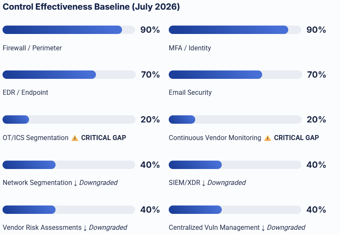Click the 'Network Segmentation' label
340x234 pixels.
37,182
